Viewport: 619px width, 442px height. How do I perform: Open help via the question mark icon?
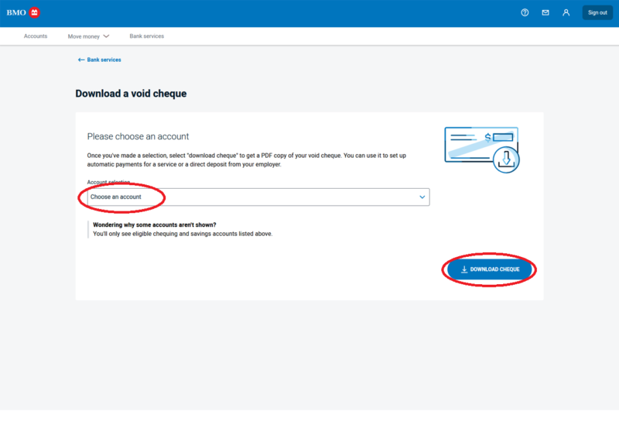tap(525, 12)
